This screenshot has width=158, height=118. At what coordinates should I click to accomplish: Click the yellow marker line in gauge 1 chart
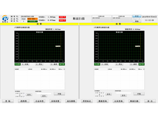pyautogui.click(x=61, y=46)
